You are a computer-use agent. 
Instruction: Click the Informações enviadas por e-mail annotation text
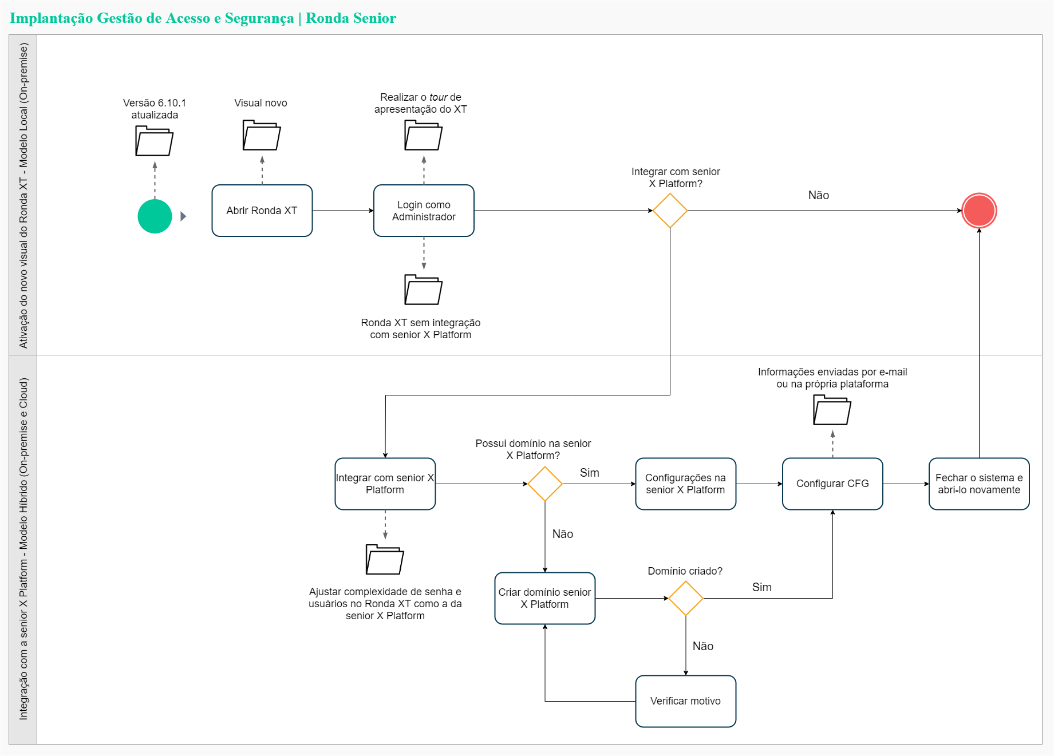832,378
